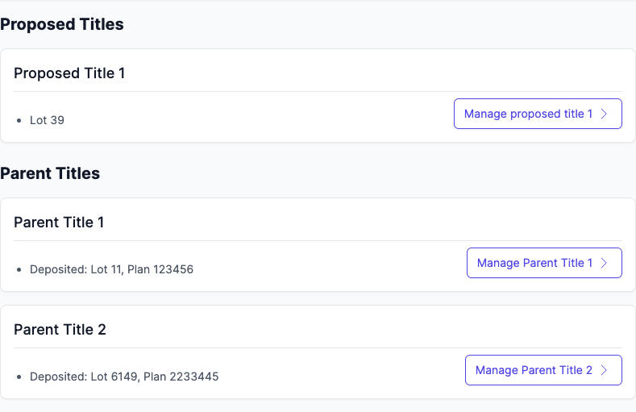This screenshot has height=412, width=636.
Task: Click chevron arrow beside Manage proposed title 1
Action: point(605,114)
